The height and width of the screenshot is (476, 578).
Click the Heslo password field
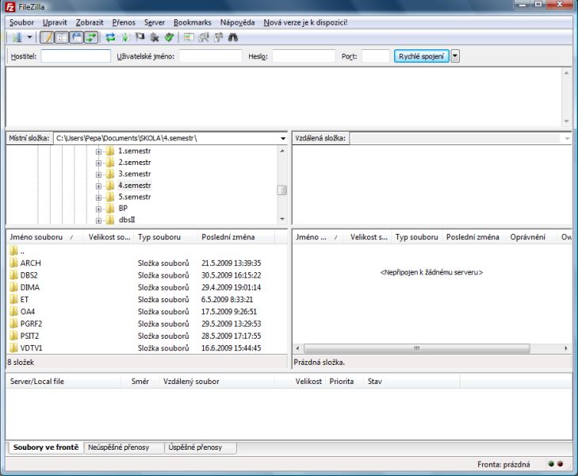click(x=304, y=56)
